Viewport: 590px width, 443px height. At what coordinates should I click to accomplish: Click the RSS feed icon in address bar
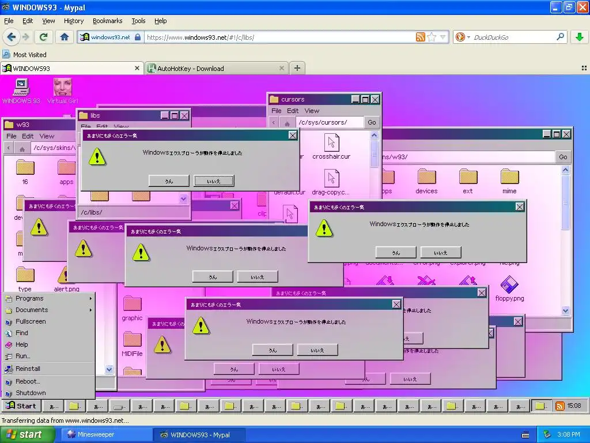coord(420,37)
